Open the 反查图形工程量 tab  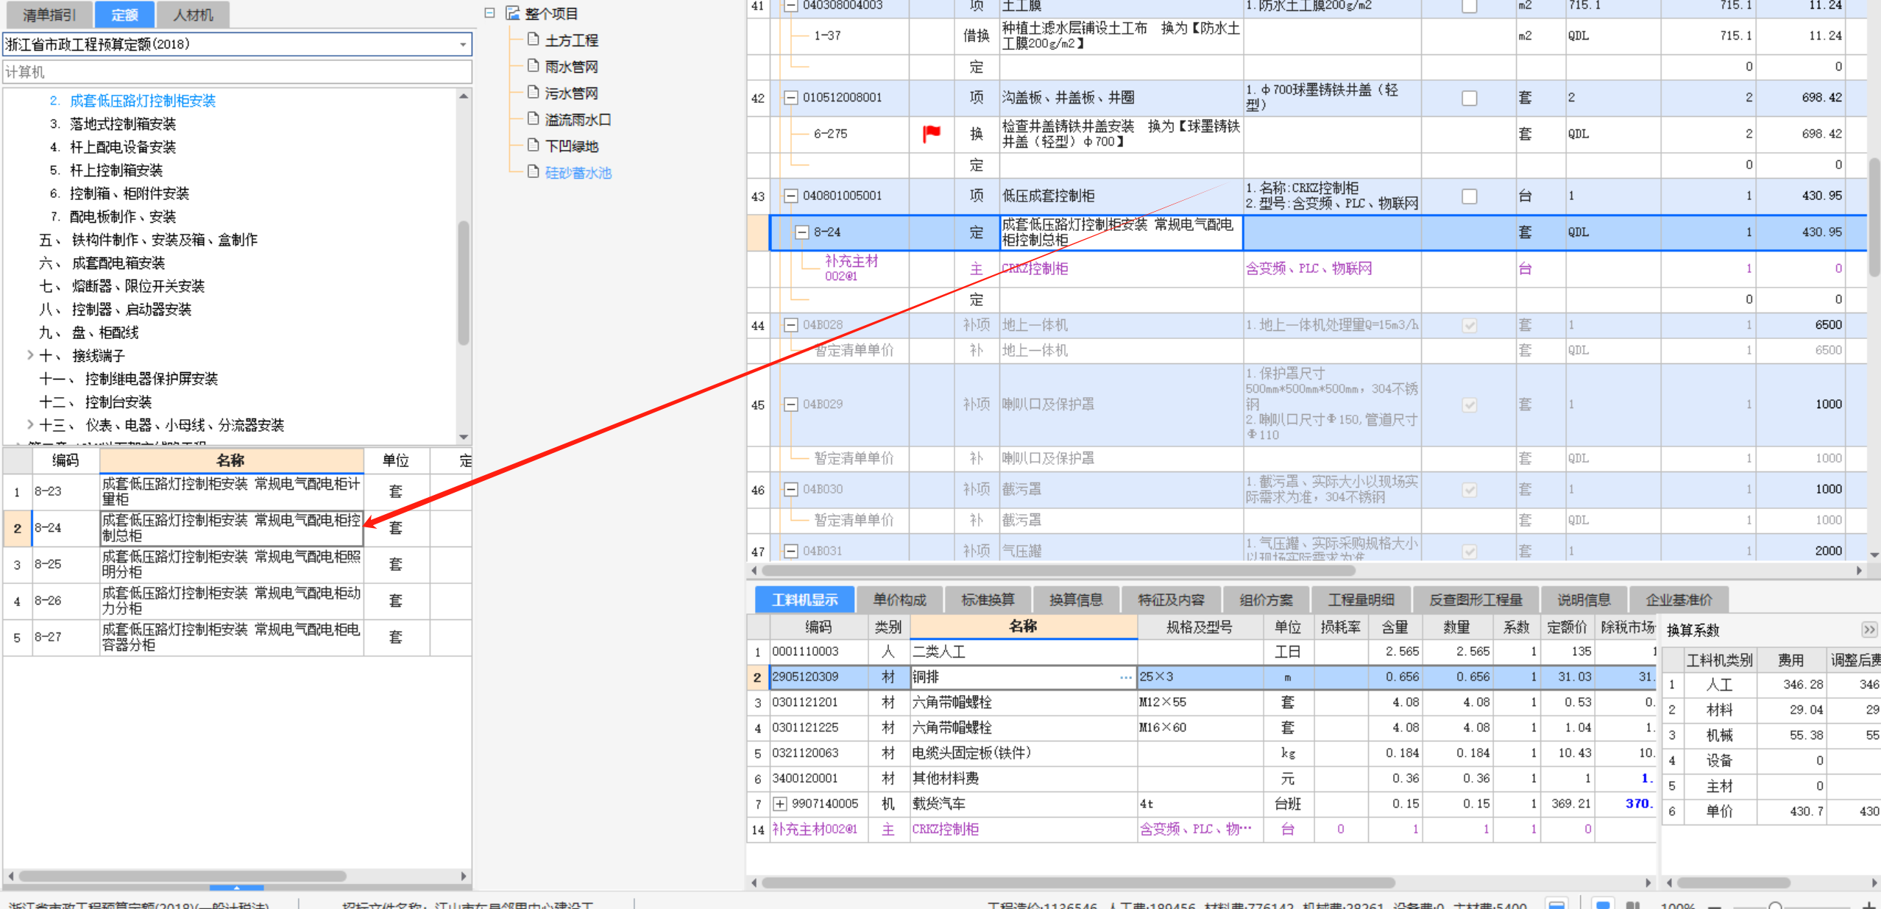(1476, 599)
